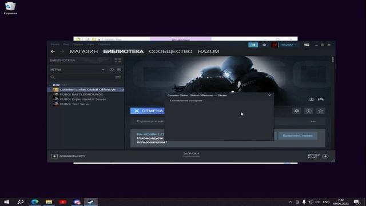
Task: Open the RAZUM profile tab
Action: (208, 51)
